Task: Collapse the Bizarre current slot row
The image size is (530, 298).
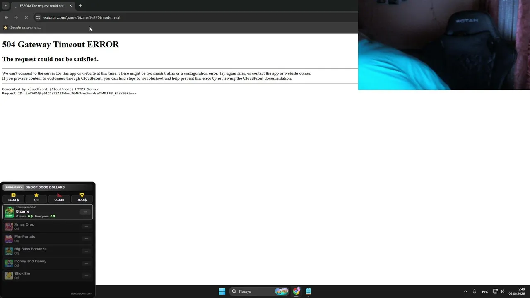Action: tap(85, 212)
